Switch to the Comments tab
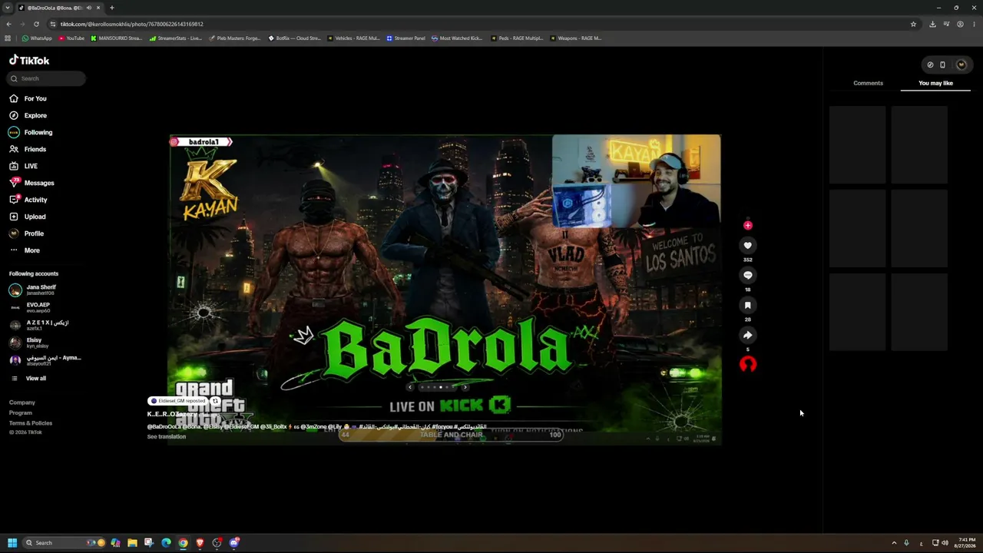The height and width of the screenshot is (553, 983). [868, 83]
